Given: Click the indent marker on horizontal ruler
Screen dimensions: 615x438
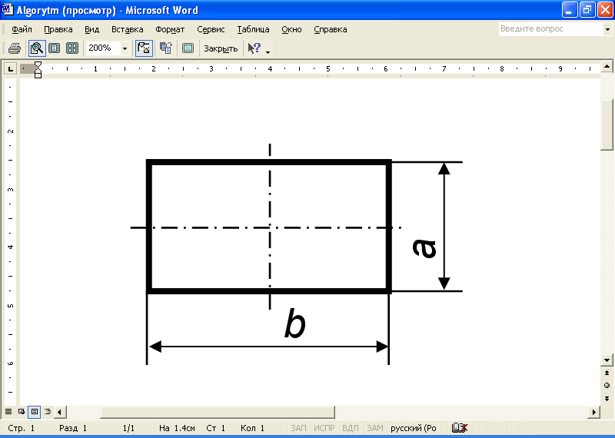Looking at the screenshot, I should point(38,69).
